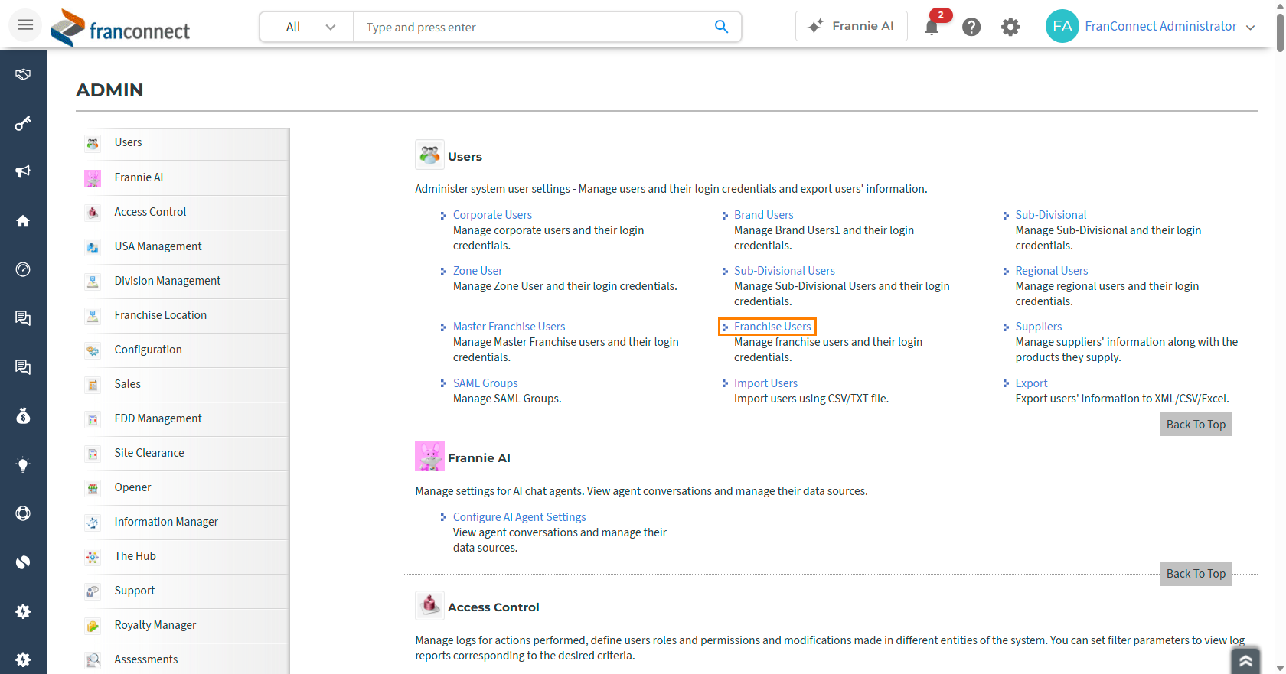The height and width of the screenshot is (674, 1286).
Task: Click the search magnifier icon
Action: [721, 27]
